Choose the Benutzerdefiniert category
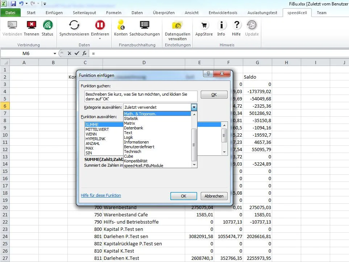The image size is (349, 262). [x=157, y=147]
